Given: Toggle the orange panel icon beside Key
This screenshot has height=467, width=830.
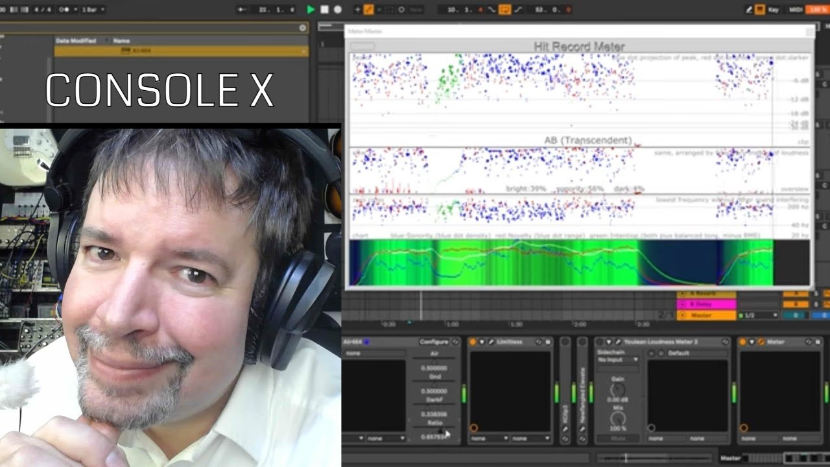Looking at the screenshot, I should (x=760, y=10).
